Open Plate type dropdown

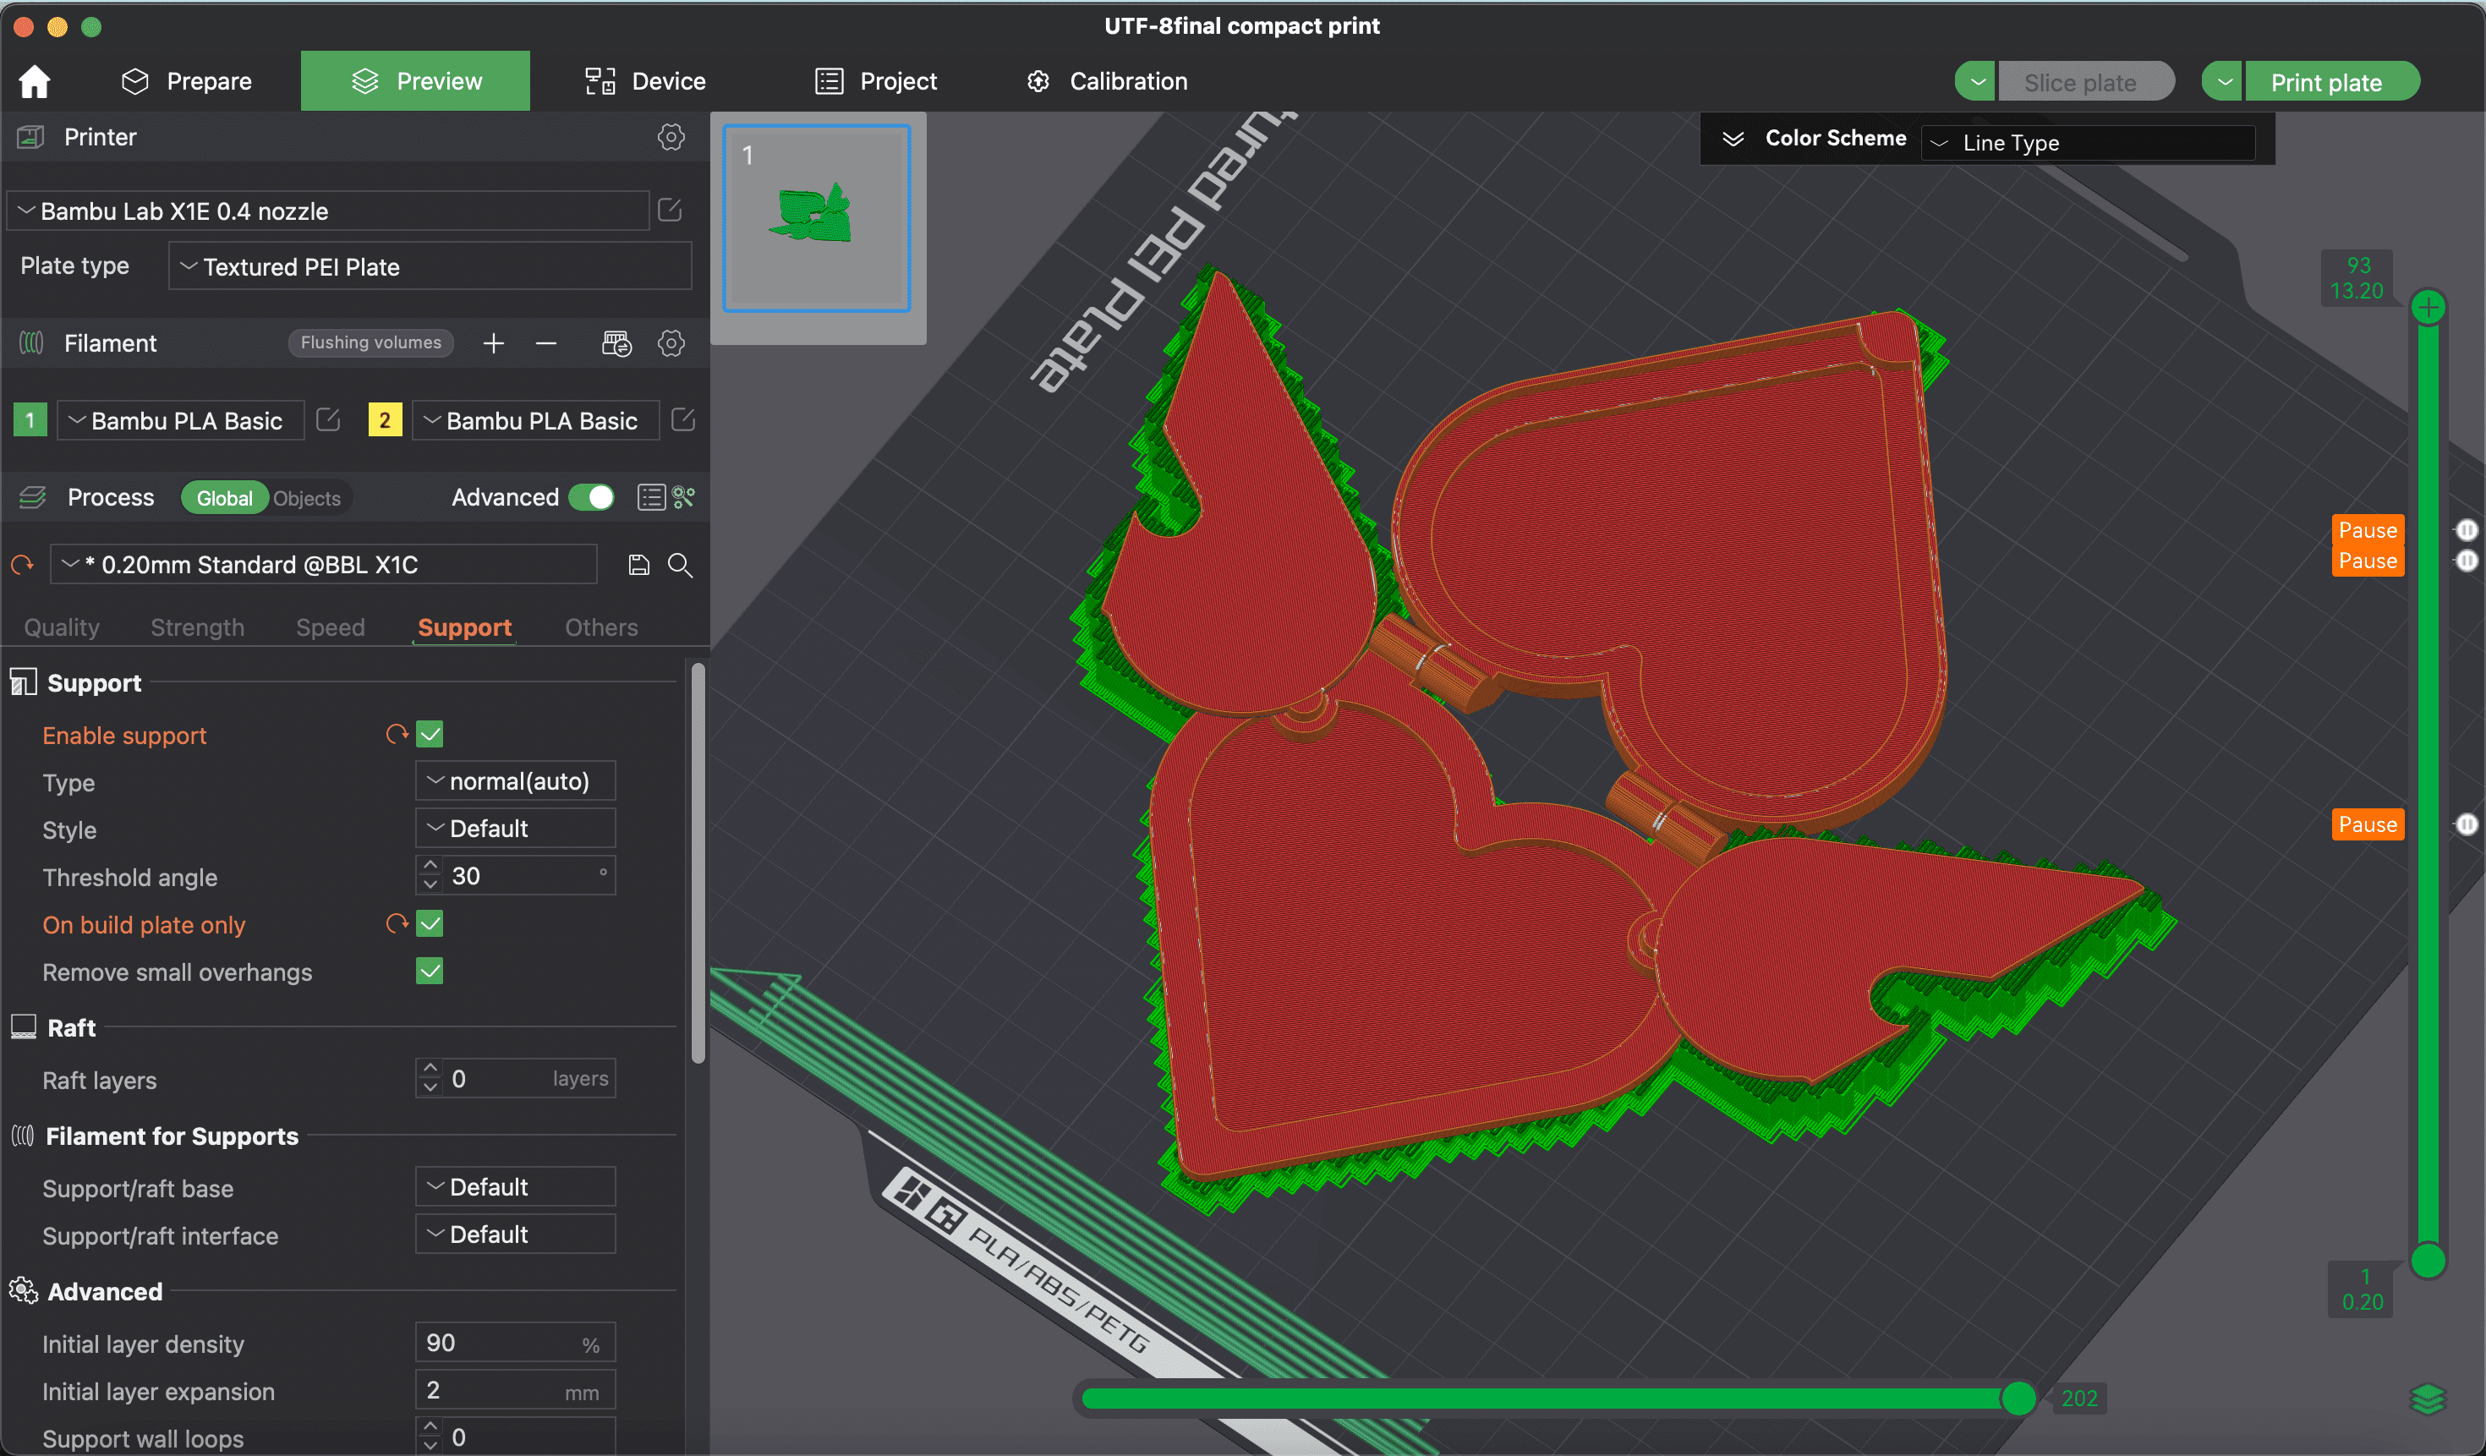click(430, 266)
